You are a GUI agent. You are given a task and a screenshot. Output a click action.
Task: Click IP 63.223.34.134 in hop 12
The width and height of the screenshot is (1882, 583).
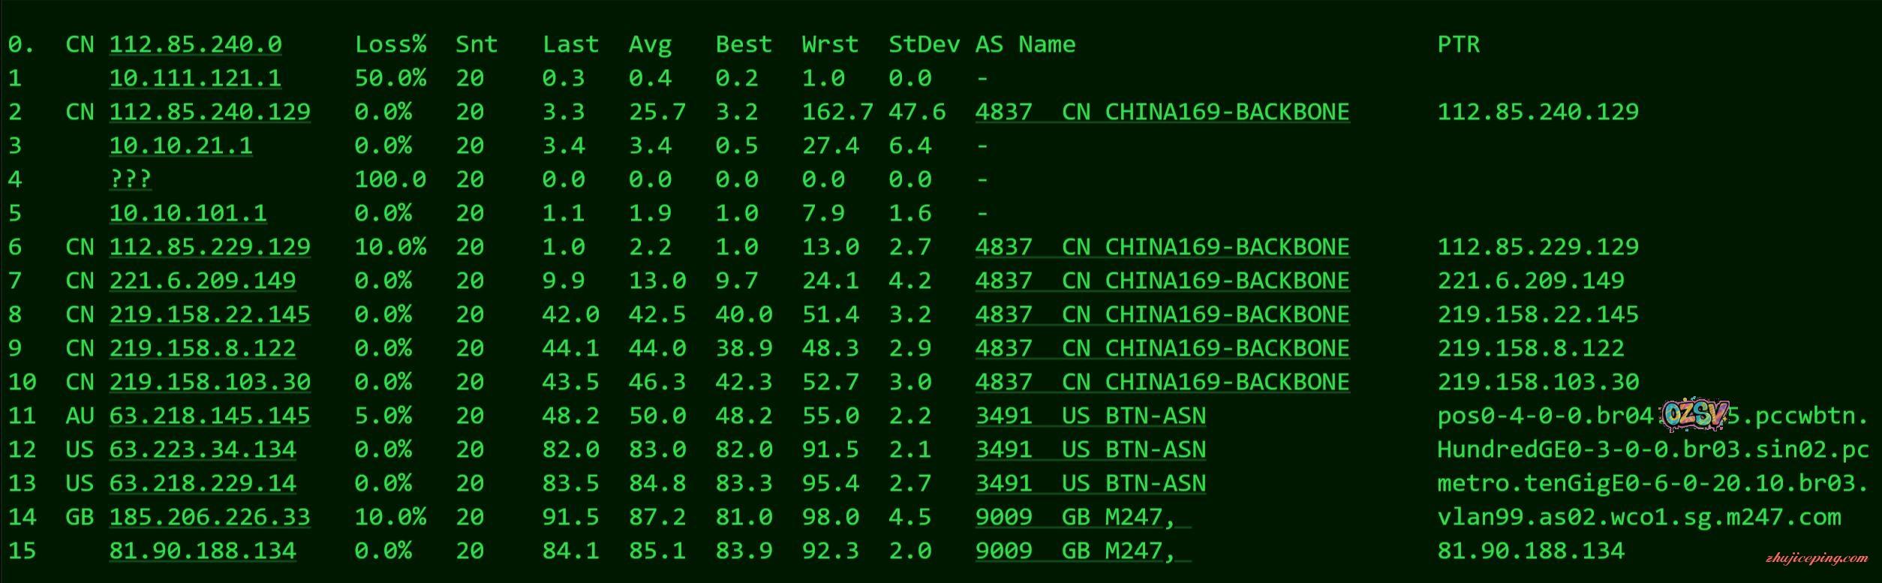(x=203, y=450)
